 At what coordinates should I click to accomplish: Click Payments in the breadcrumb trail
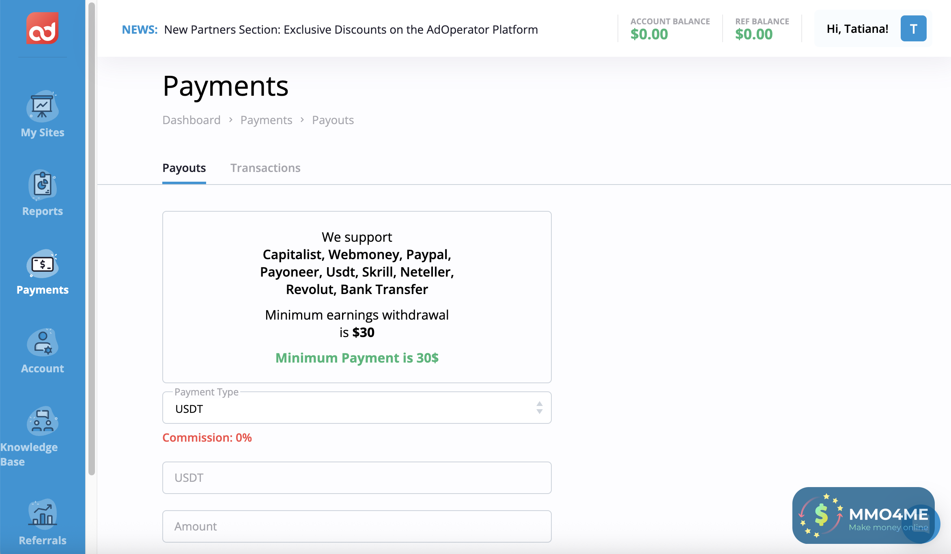pos(266,120)
